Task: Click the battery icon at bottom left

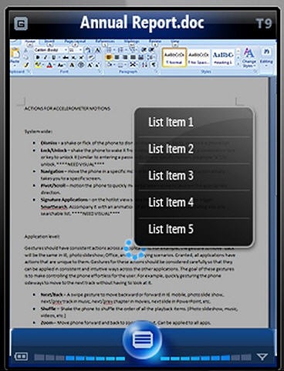Action: [21, 356]
